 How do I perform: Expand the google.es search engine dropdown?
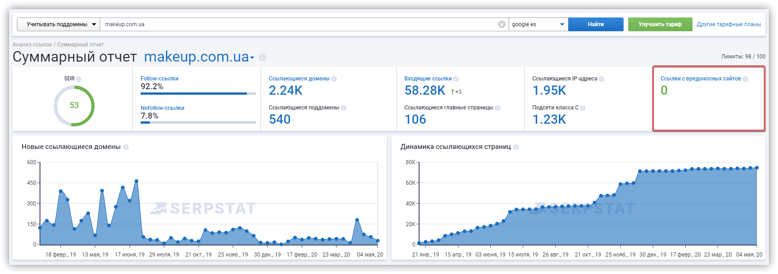[x=538, y=24]
